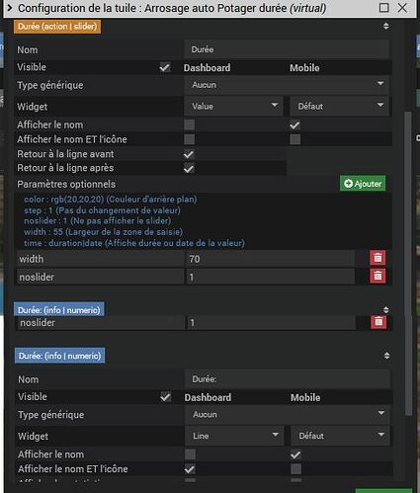Toggle Afficher le nom ET l'icône Dashboard, Durée action

click(x=189, y=139)
